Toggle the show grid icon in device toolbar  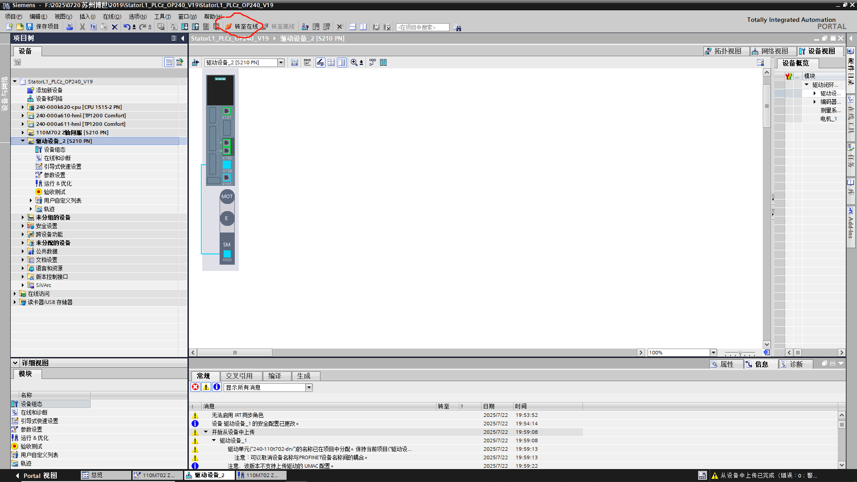tap(331, 62)
